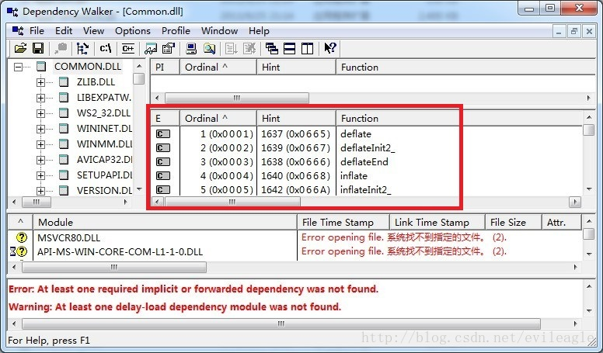Open the Options menu

pos(133,31)
